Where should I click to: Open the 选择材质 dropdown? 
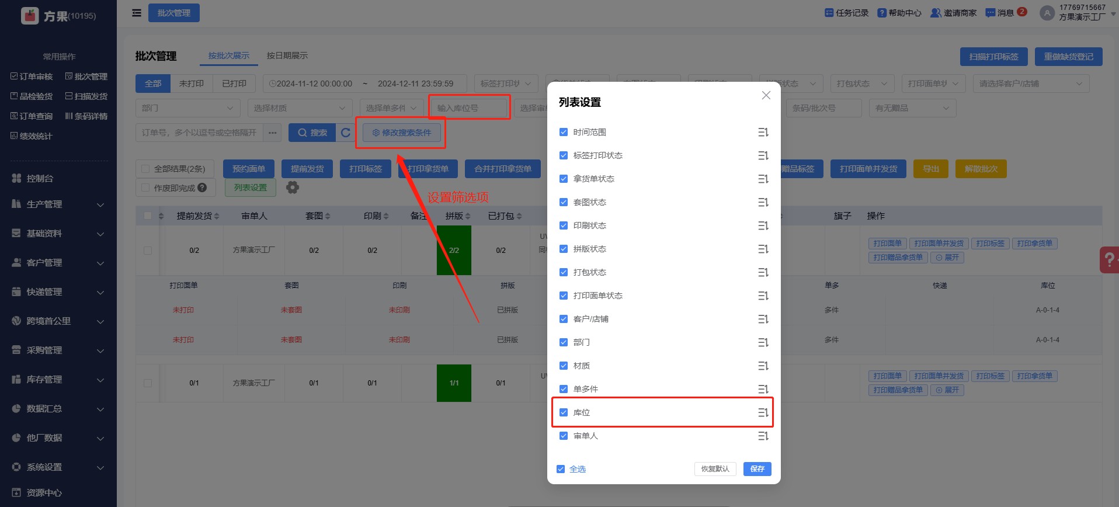[x=300, y=108]
